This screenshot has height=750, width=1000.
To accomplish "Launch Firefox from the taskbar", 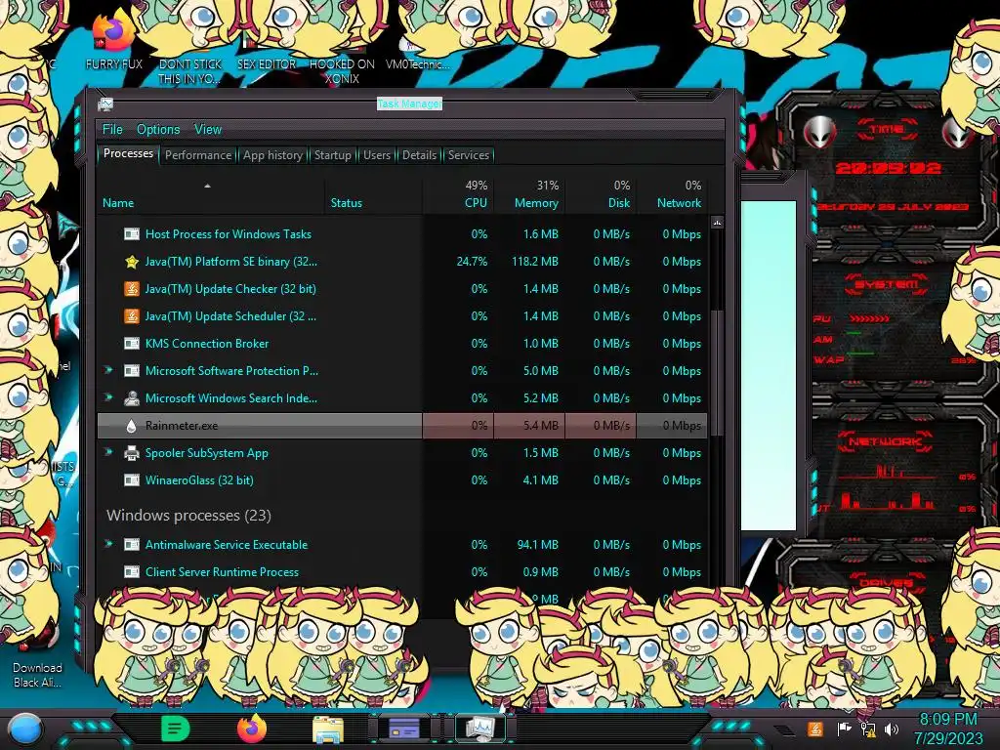I will [252, 729].
